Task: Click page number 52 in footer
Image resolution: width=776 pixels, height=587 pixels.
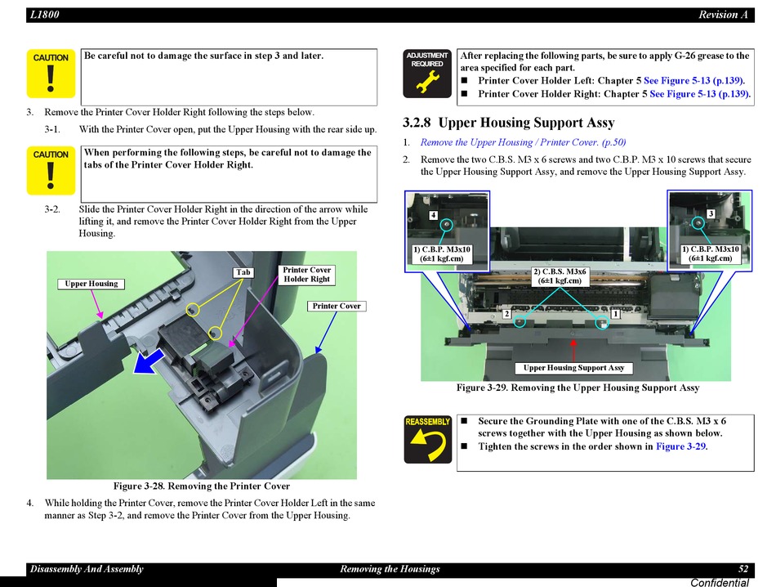Action: tap(743, 569)
